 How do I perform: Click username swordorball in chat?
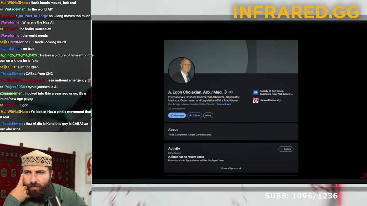tap(11, 49)
